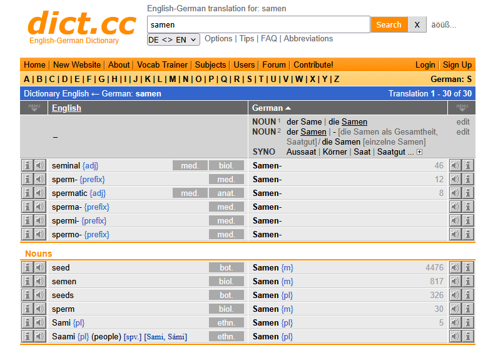The height and width of the screenshot is (350, 483).
Task: Click the Sign Up link
Action: pos(457,64)
